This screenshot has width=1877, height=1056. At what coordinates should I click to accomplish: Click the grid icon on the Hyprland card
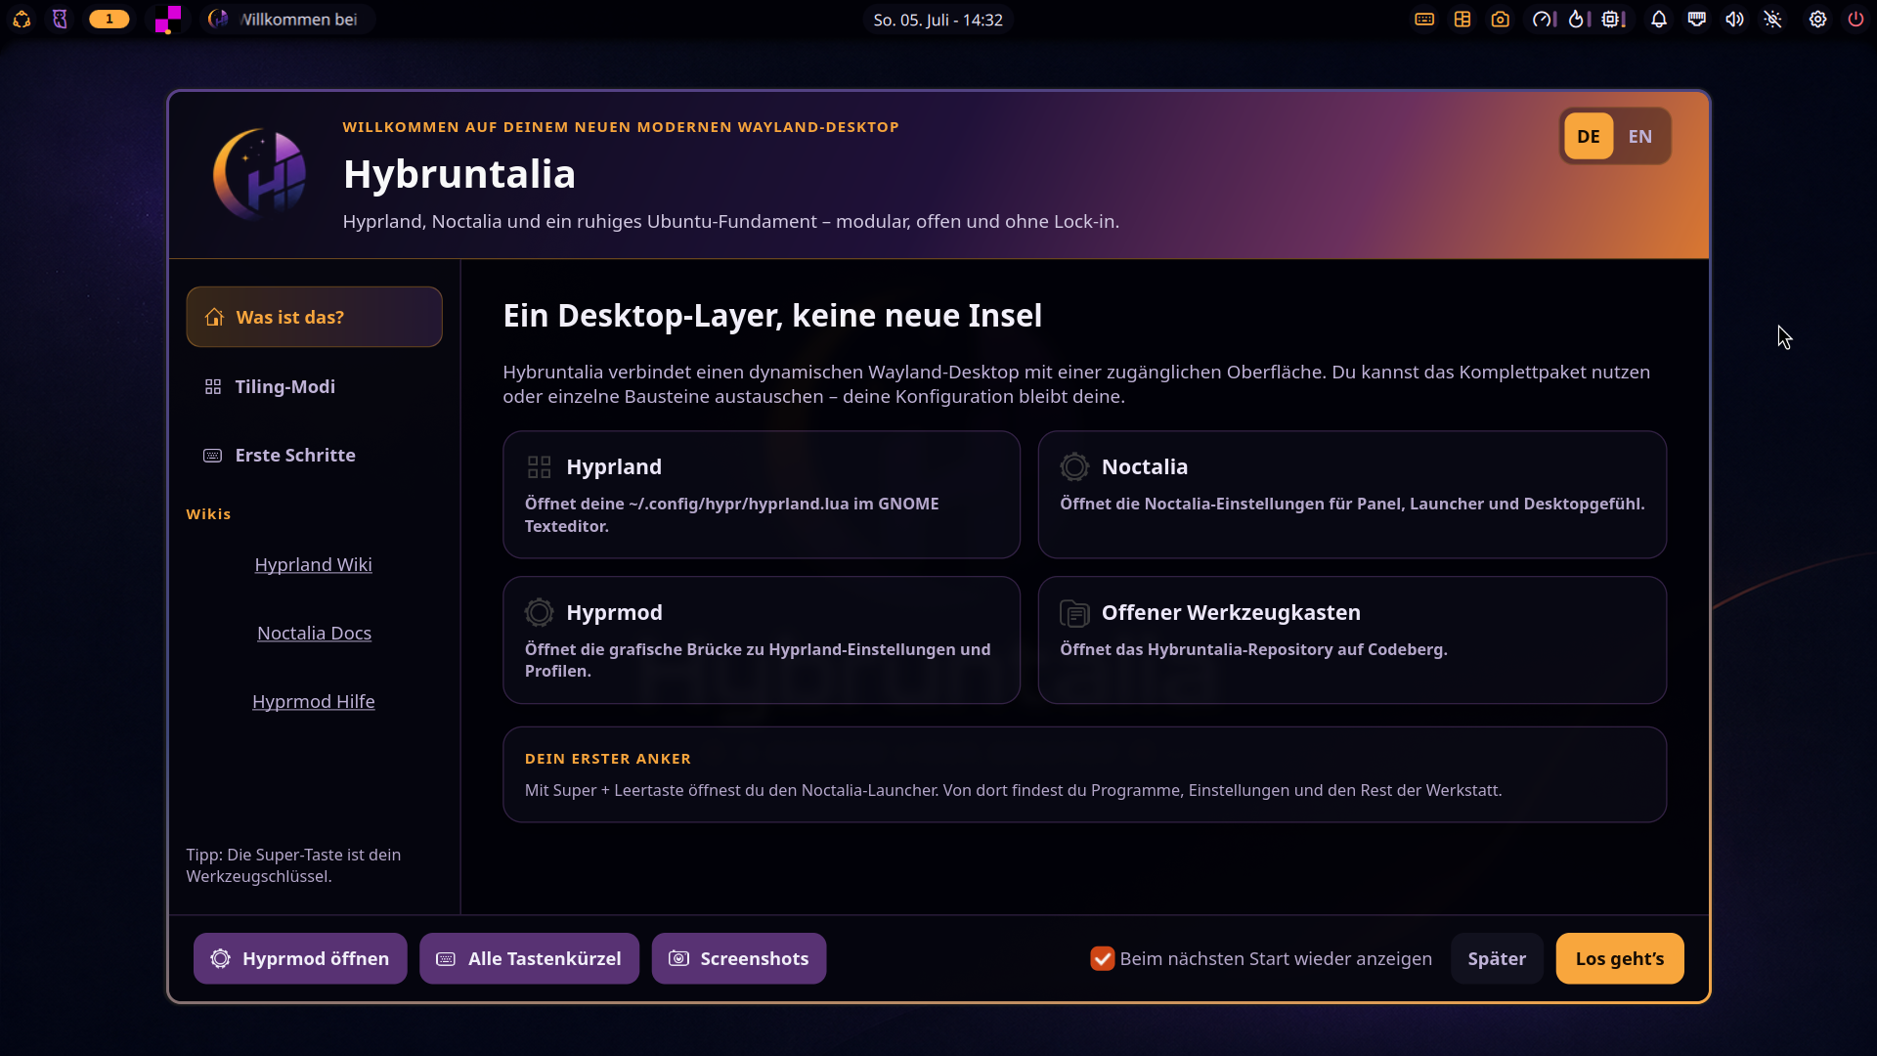pos(539,467)
